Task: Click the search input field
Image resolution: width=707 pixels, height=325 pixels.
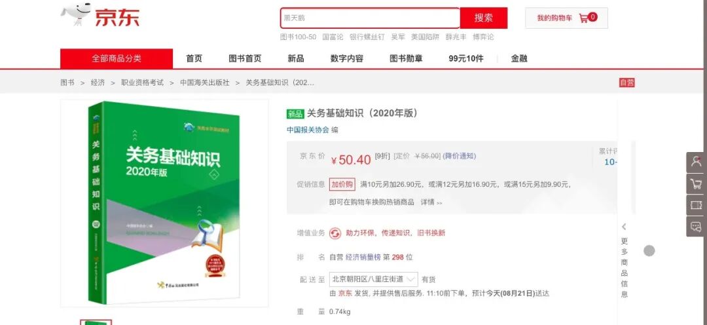Action: point(370,18)
